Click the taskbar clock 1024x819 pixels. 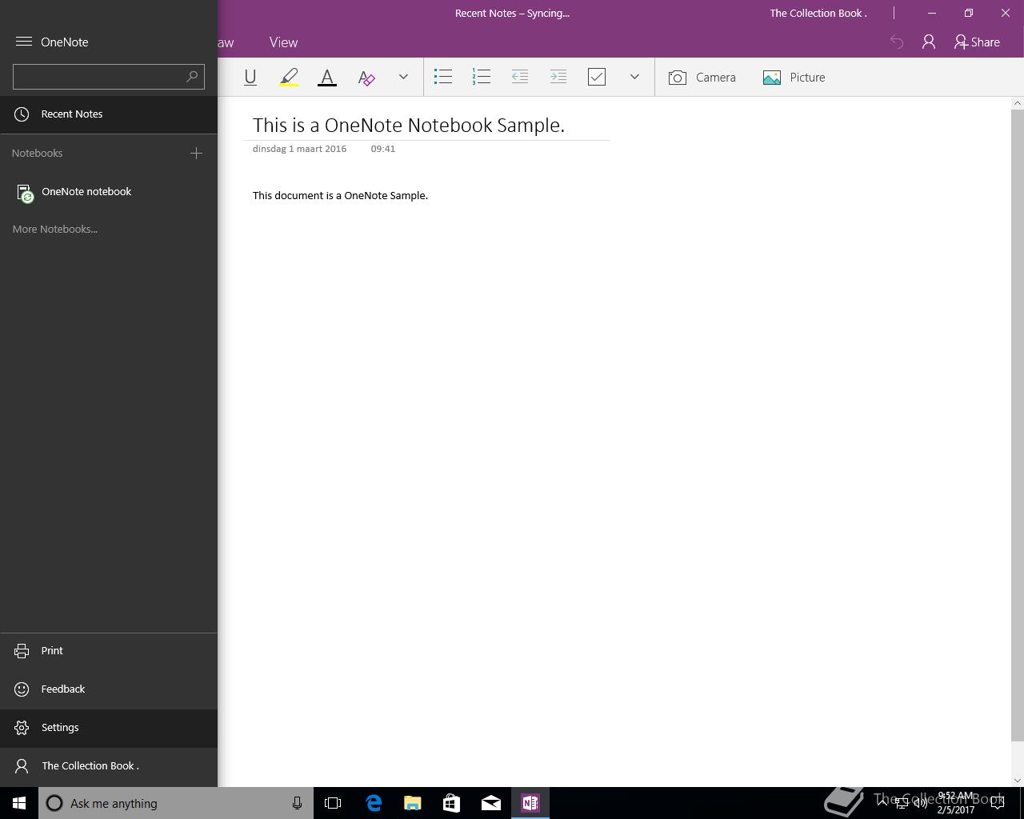(x=956, y=803)
